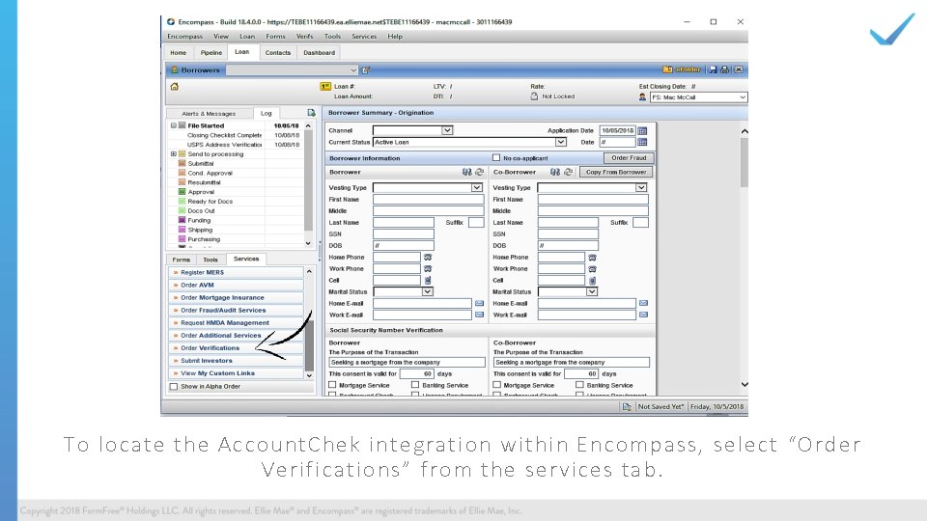
Task: Click Borrower Work E-mail envelope icon
Action: 480,315
